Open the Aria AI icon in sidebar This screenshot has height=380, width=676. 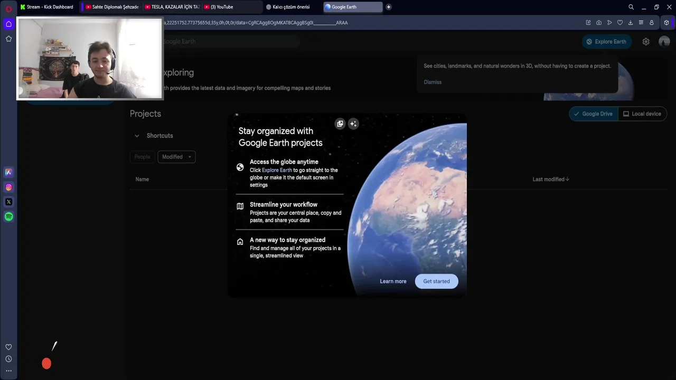pyautogui.click(x=8, y=172)
